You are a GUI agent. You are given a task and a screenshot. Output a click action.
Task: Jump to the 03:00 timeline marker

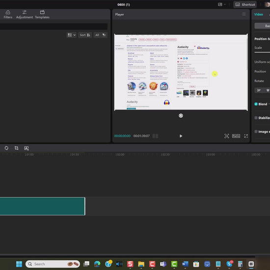tap(211, 155)
